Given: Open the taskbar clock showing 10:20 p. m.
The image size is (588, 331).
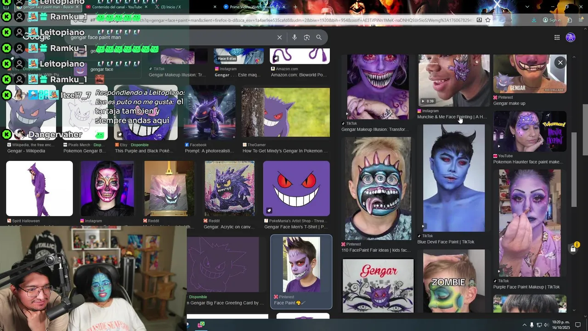Looking at the screenshot, I should pos(561,325).
